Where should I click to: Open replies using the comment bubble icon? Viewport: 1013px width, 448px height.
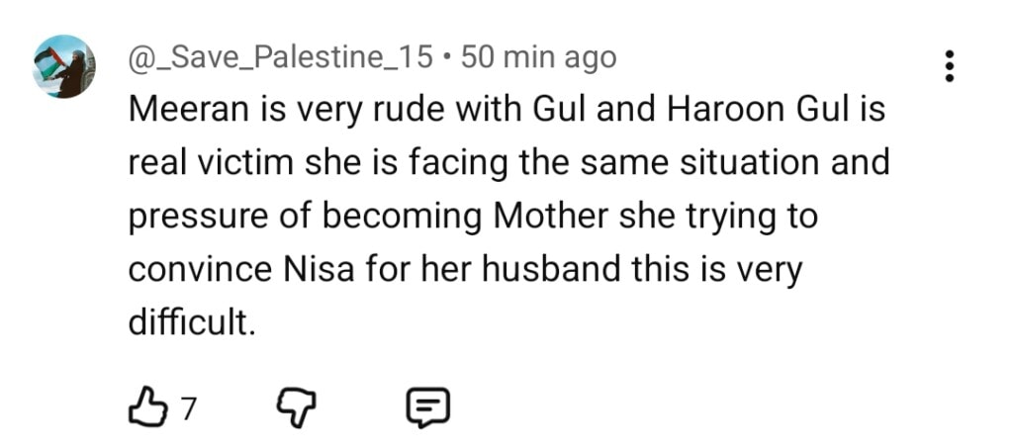click(428, 404)
